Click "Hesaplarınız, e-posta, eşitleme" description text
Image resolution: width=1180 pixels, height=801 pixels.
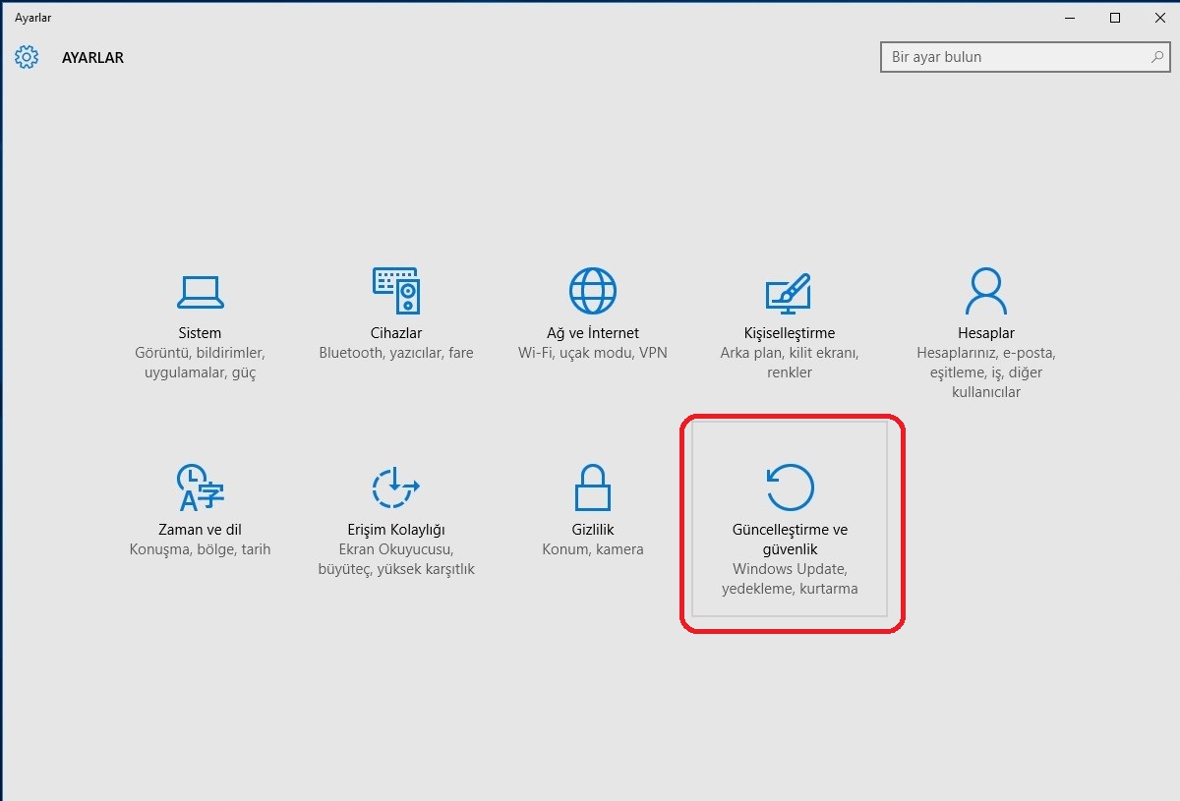[x=986, y=363]
